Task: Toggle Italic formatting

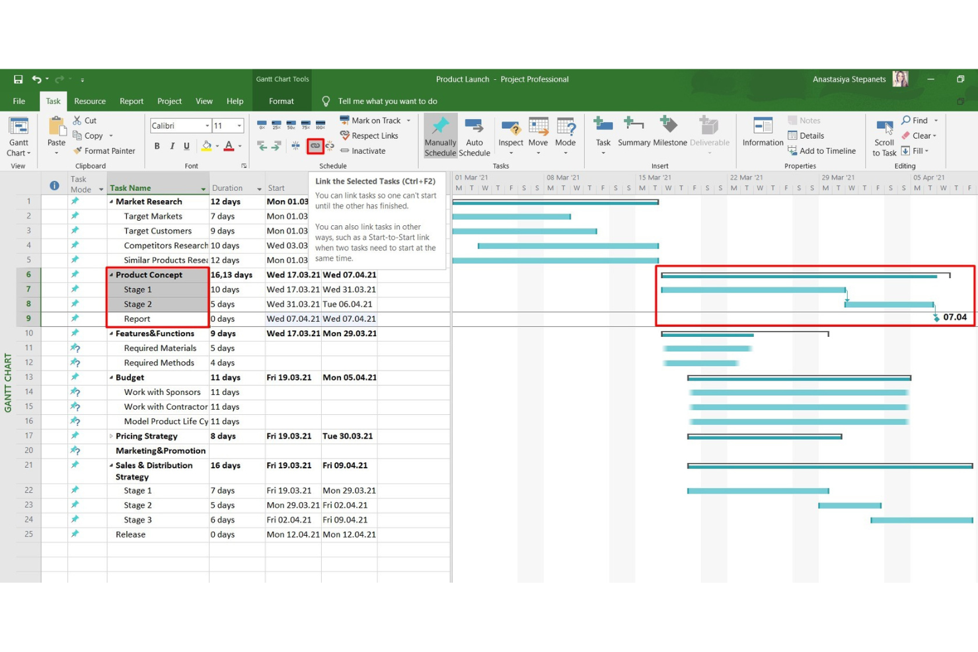Action: [172, 146]
